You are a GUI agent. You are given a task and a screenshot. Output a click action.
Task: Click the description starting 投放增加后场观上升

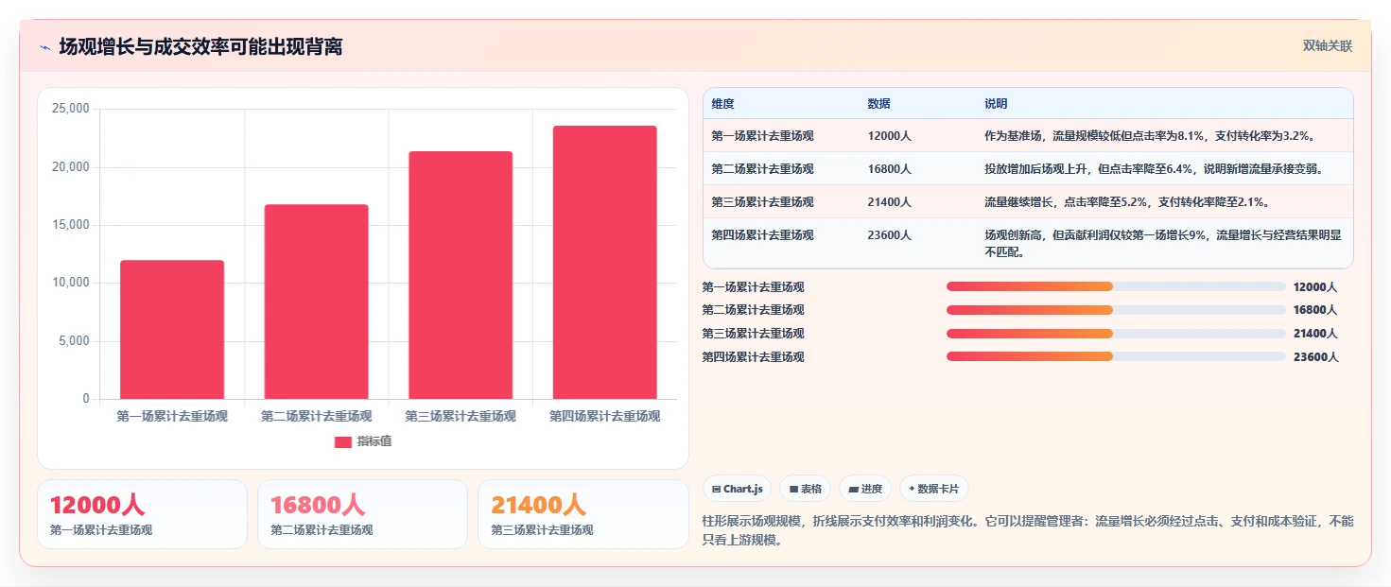coord(1153,169)
